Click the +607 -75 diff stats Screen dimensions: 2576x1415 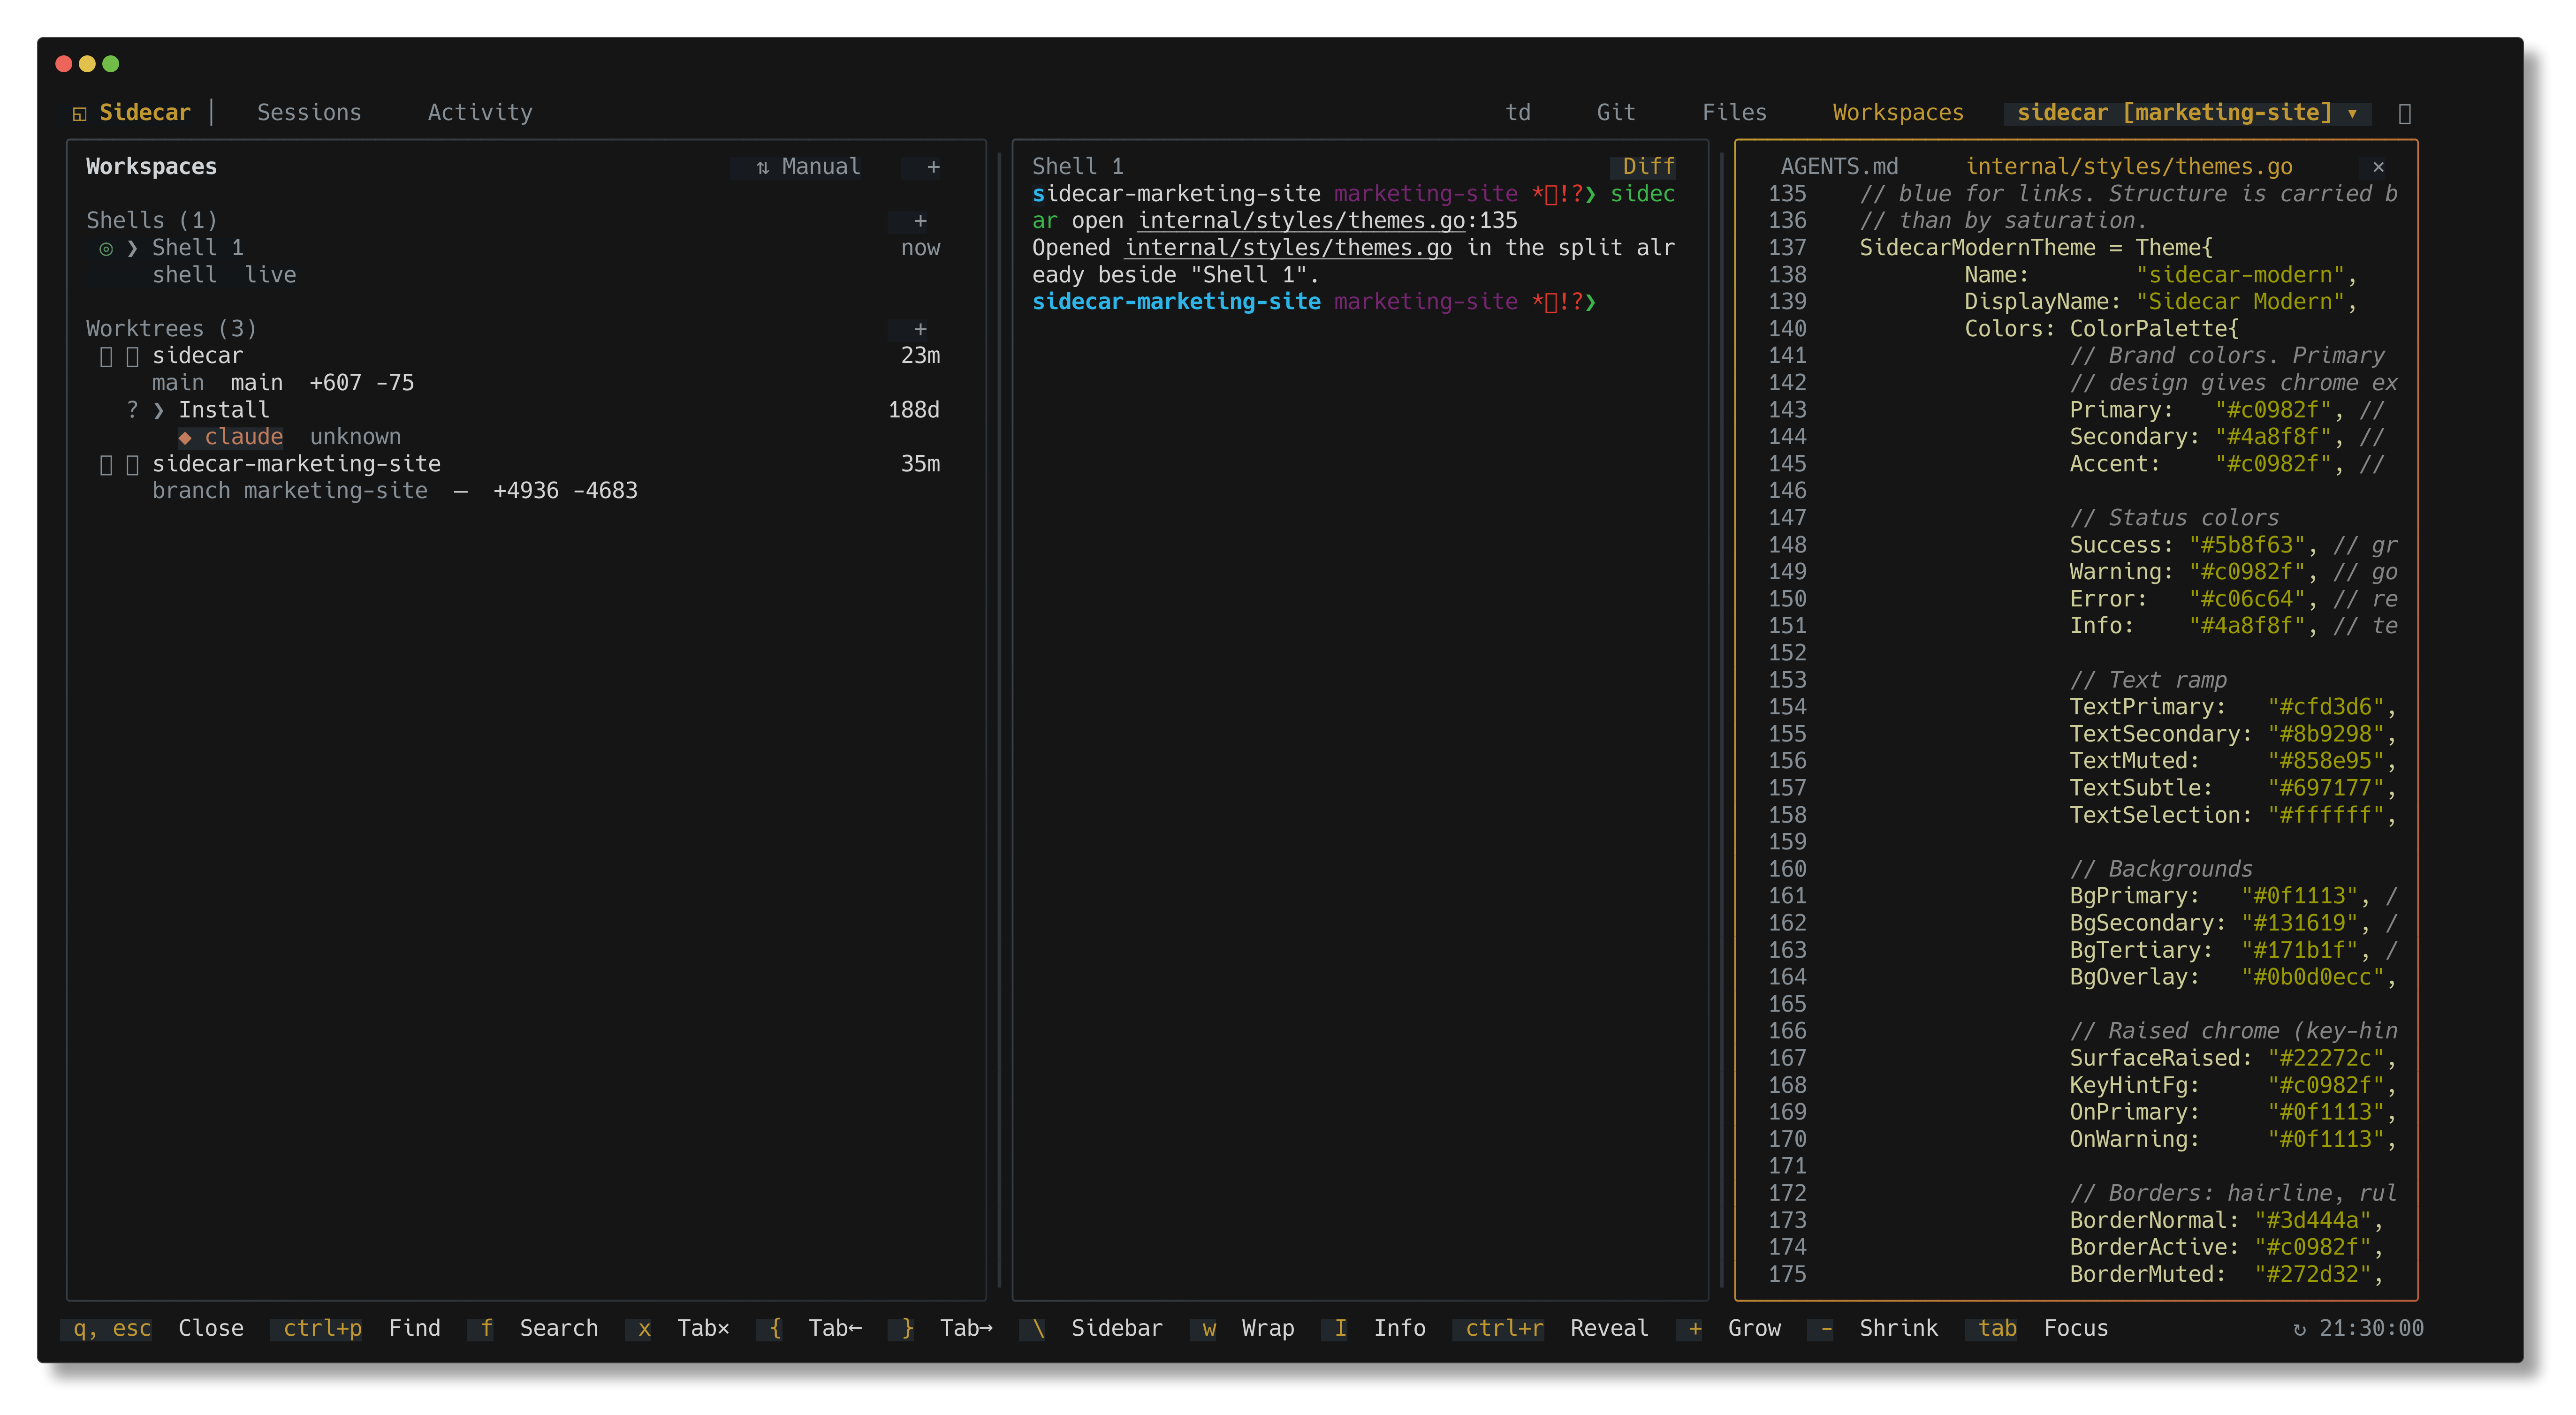(361, 383)
